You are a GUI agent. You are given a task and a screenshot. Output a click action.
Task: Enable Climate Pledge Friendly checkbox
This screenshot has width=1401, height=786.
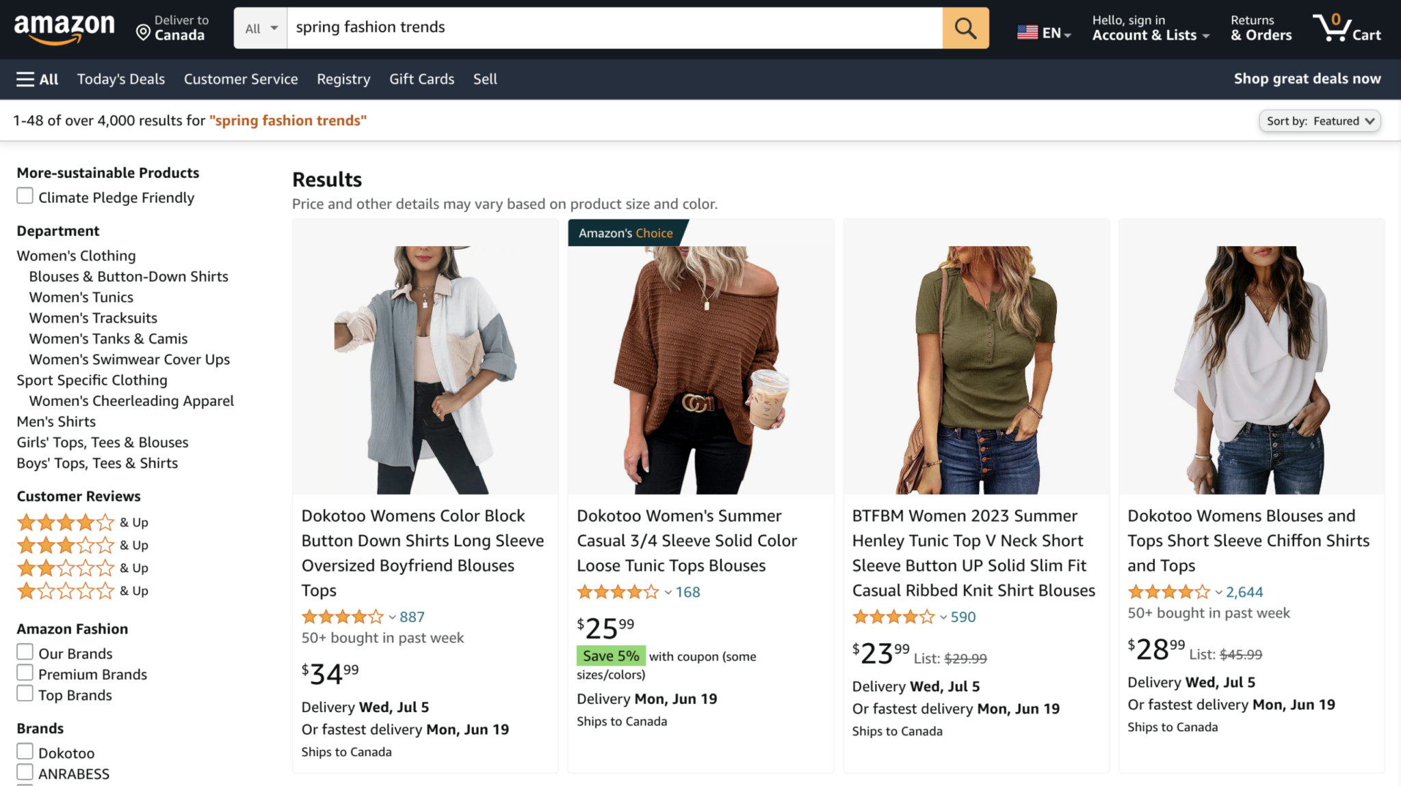point(25,196)
